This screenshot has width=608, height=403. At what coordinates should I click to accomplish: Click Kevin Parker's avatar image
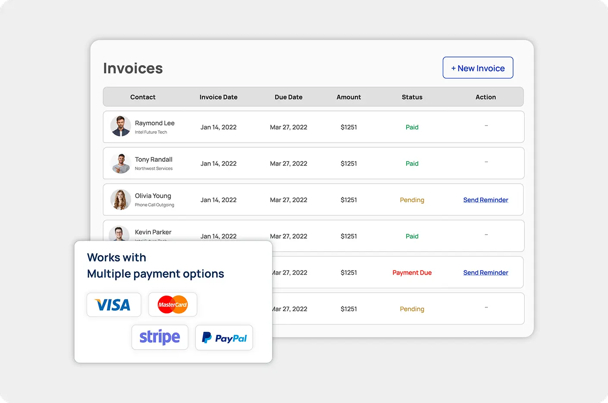[119, 233]
